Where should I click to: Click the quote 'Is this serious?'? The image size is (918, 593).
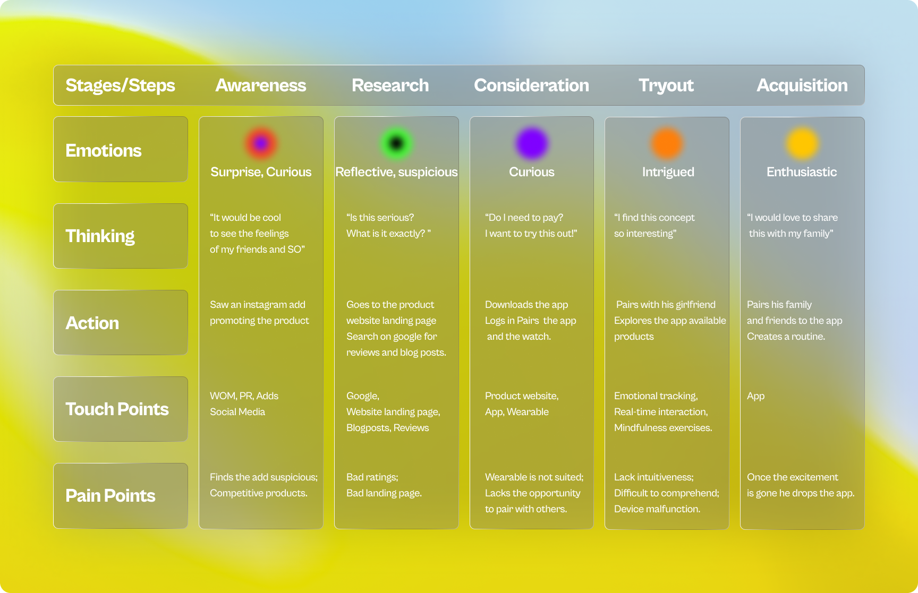pyautogui.click(x=380, y=218)
